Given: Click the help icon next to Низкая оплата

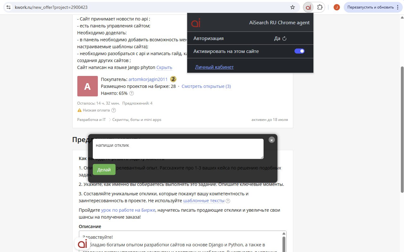Looking at the screenshot, I should pos(114,110).
